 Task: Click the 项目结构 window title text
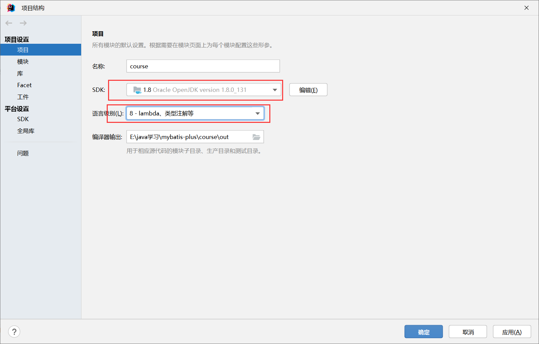[x=33, y=8]
